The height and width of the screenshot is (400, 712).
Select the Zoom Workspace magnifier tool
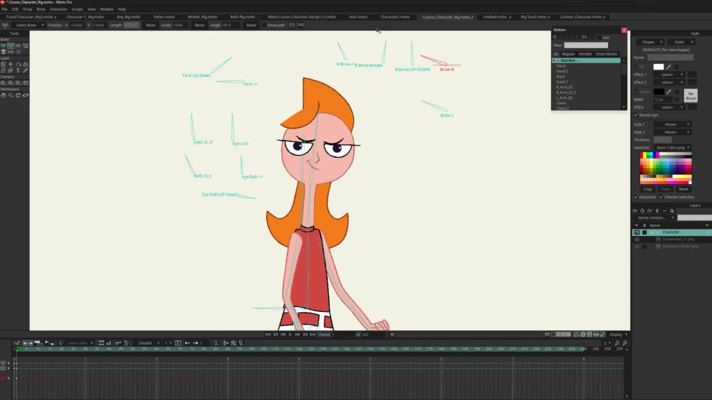[11, 95]
